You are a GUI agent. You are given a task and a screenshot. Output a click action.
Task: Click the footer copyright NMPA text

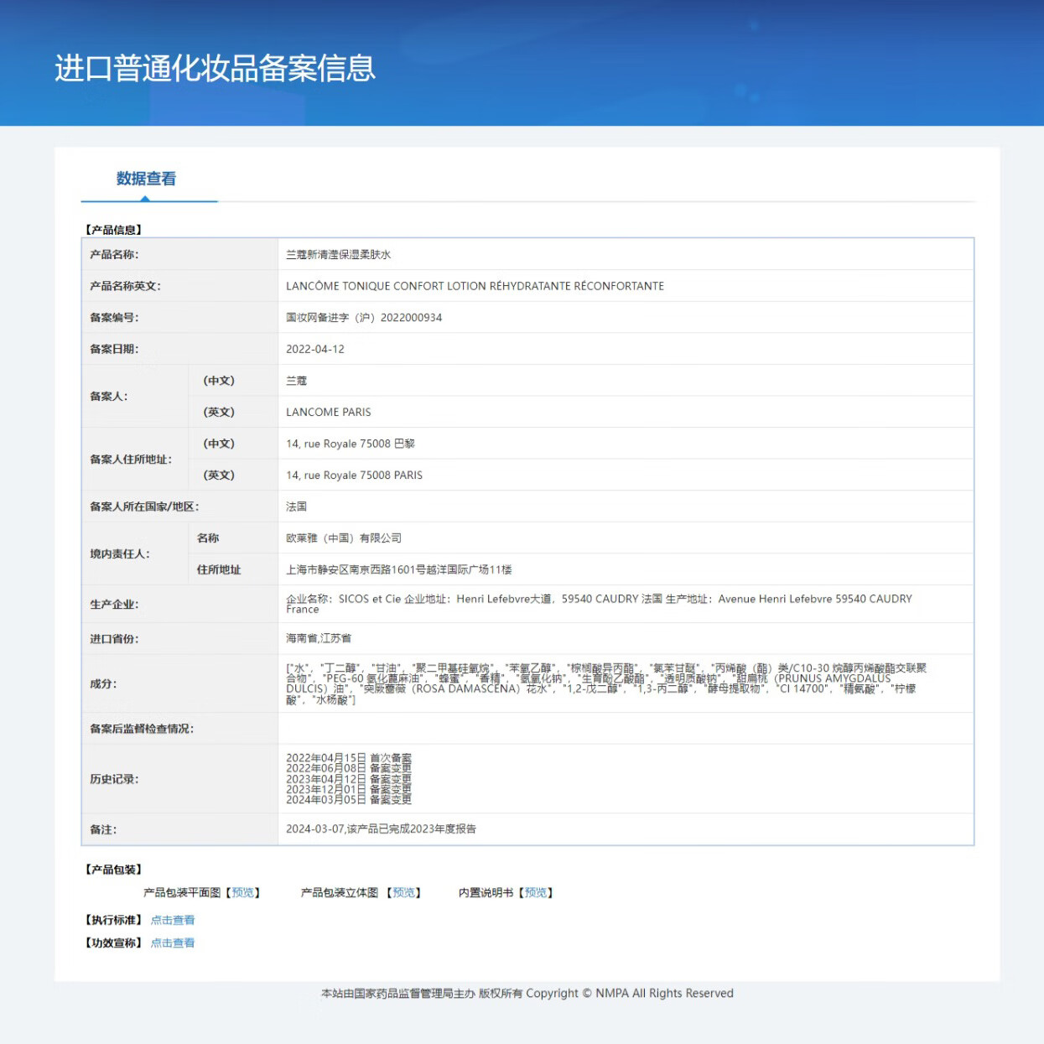click(x=527, y=994)
